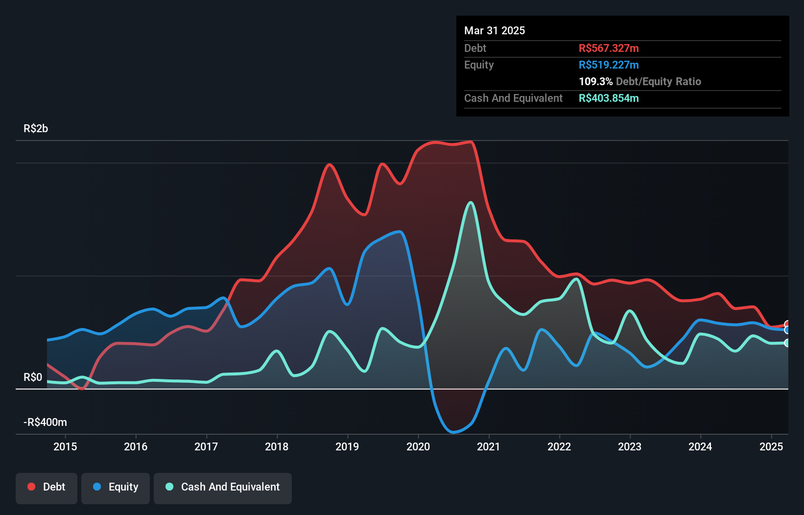Click the 2021 label on the timeline axis
The width and height of the screenshot is (804, 515).
point(488,446)
